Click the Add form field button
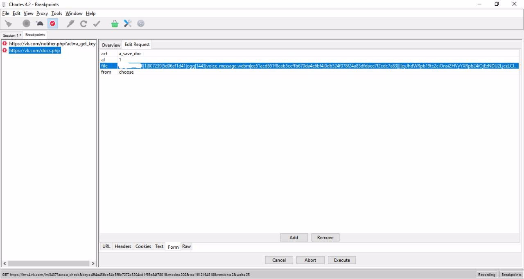This screenshot has width=524, height=279. click(x=294, y=238)
